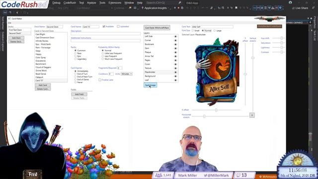Viewport: 318px width, 179px height.
Task: Click the red Stop Debugging icon
Action: click(178, 8)
